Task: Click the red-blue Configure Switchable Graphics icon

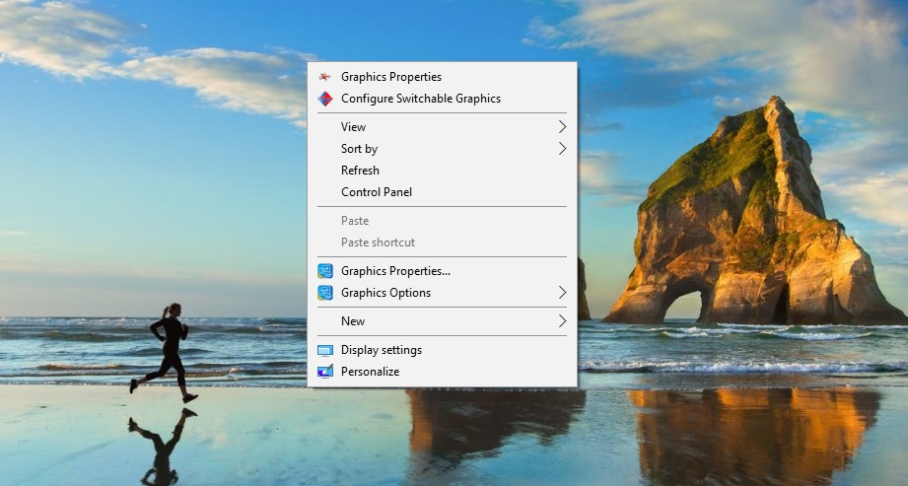Action: click(x=325, y=99)
